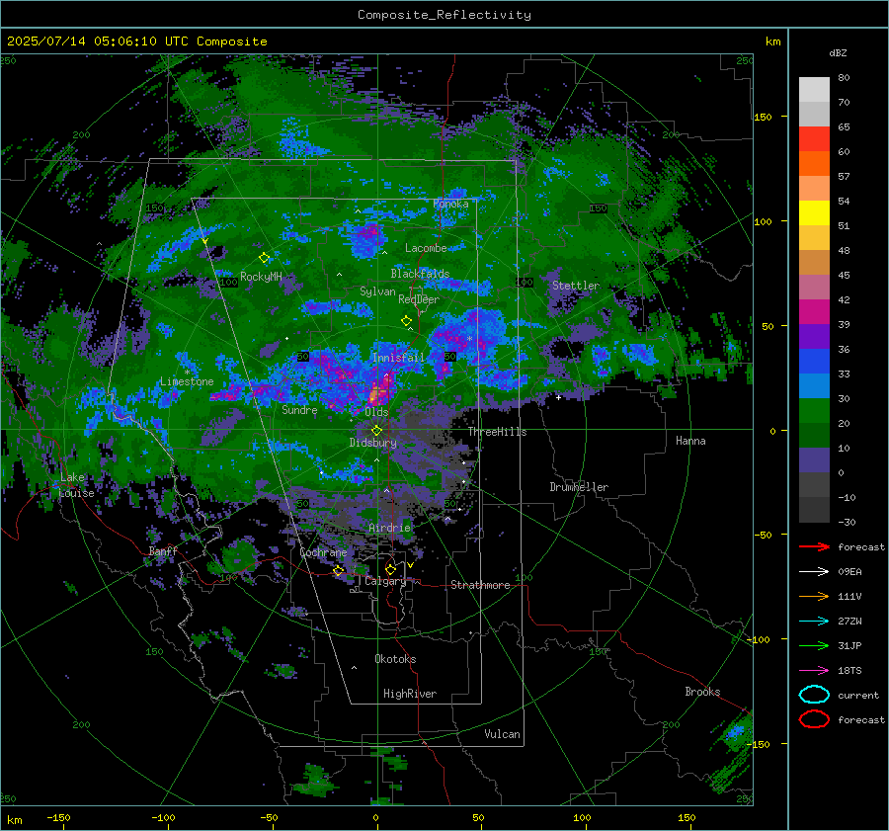
Task: Select the green swatch between 30 and 20
Action: 814,411
